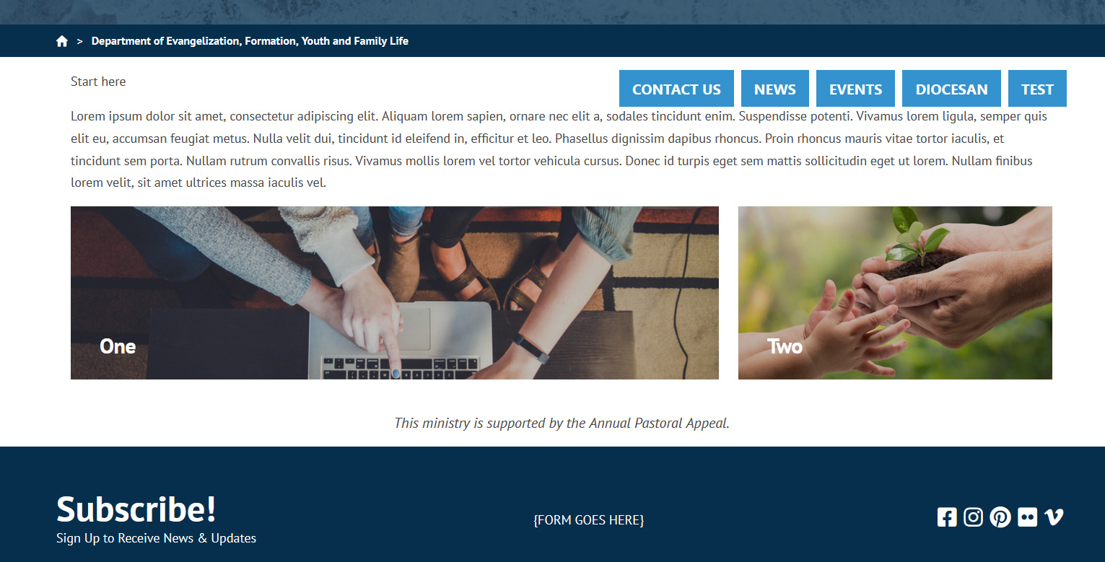Screen dimensions: 1105x562
Task: Click the Test button
Action: point(1037,89)
